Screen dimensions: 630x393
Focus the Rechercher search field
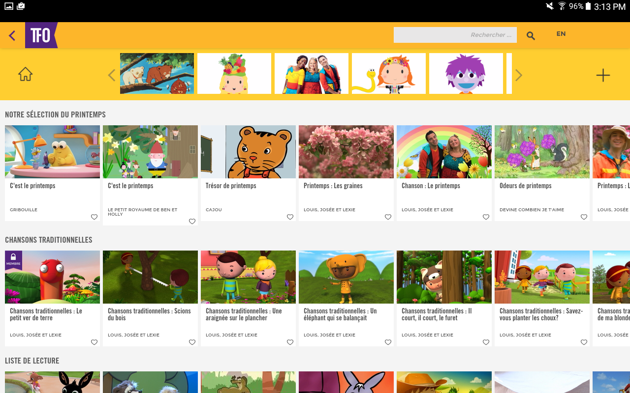(455, 35)
